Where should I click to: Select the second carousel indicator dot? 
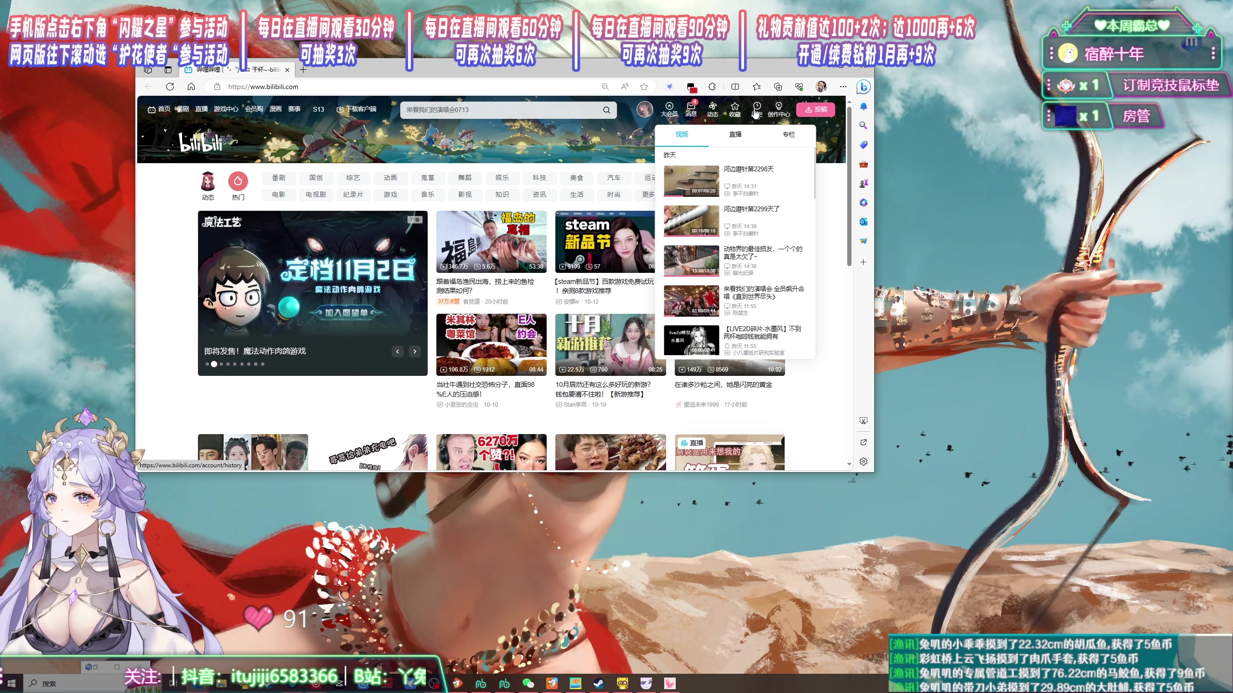click(214, 364)
